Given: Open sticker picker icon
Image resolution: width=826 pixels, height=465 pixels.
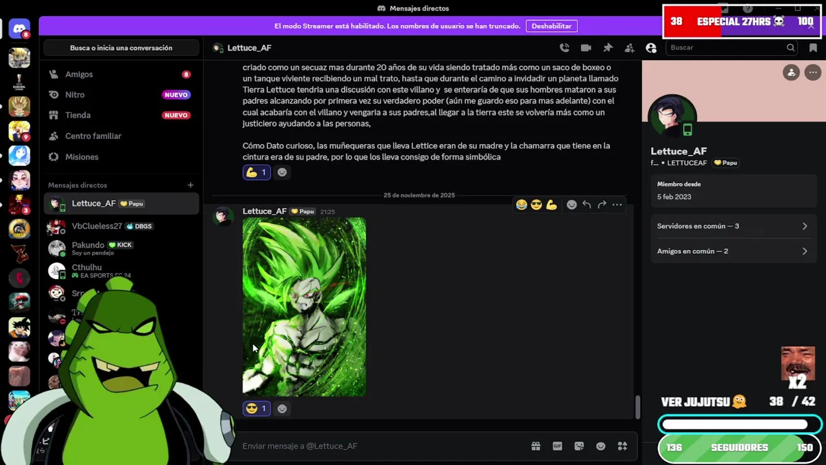Looking at the screenshot, I should pos(579,446).
